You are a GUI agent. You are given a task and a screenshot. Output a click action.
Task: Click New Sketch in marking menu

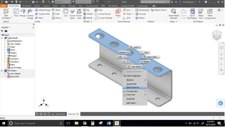coord(135,67)
